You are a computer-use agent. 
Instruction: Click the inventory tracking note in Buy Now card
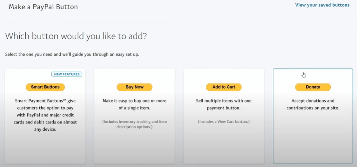[x=134, y=124]
